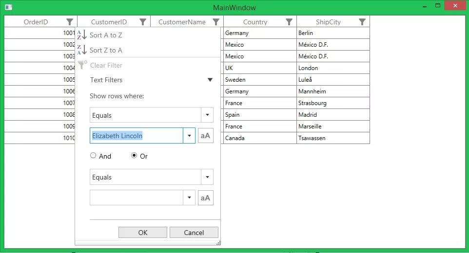This screenshot has height=253, width=469.
Task: Select the Spain country cell
Action: tap(260, 114)
